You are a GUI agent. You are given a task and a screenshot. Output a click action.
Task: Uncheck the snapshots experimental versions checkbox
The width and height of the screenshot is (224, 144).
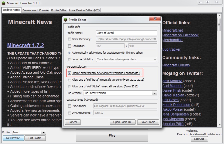[x=69, y=73]
